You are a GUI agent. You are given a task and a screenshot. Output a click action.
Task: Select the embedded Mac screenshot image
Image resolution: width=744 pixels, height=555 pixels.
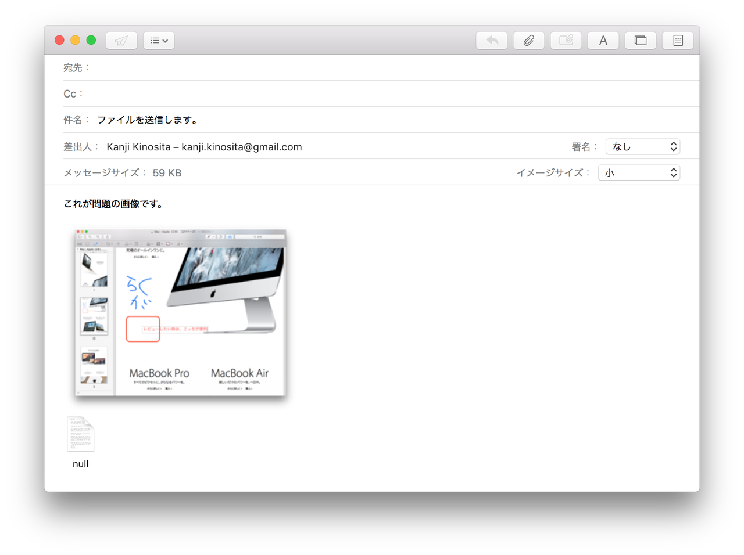(180, 312)
